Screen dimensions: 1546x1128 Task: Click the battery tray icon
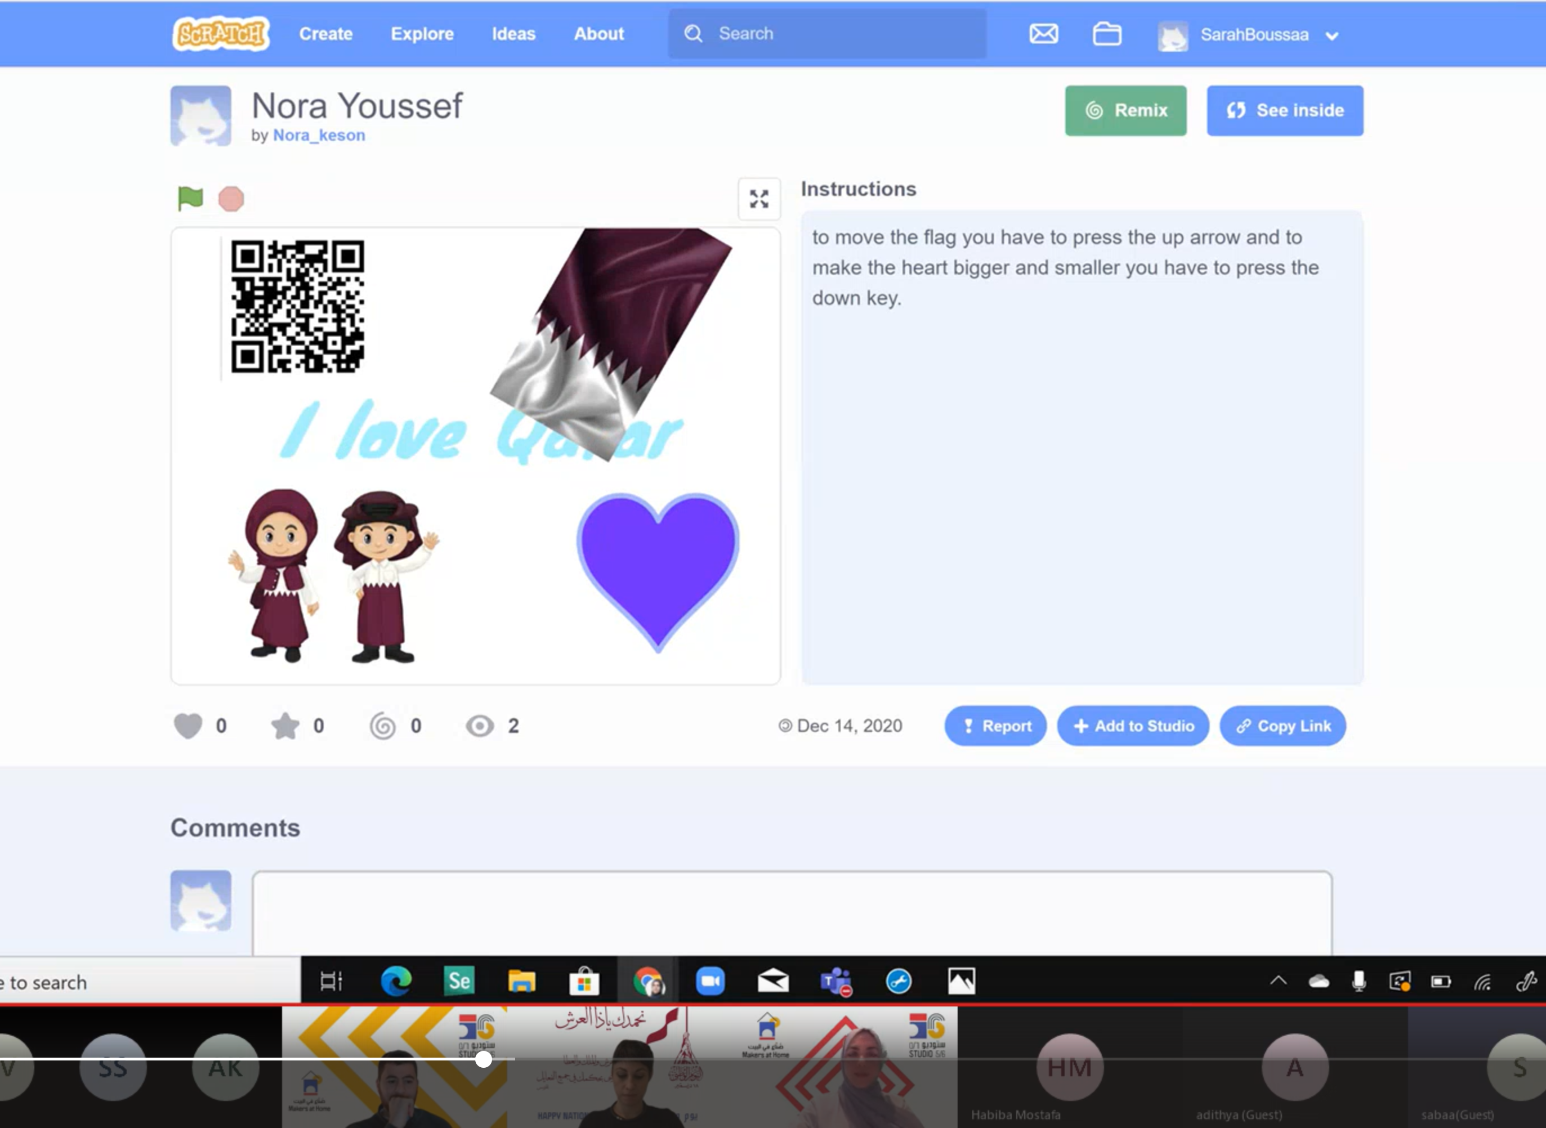point(1441,982)
